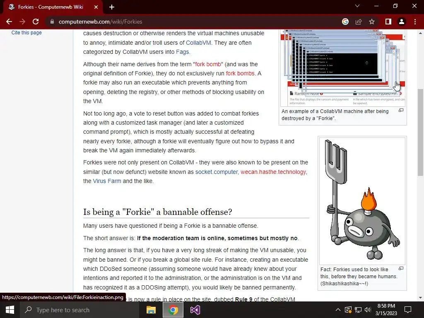Screen dimensions: 424x318
Task: Open the red "fork bomb" link in quotes
Action: pyautogui.click(x=208, y=64)
